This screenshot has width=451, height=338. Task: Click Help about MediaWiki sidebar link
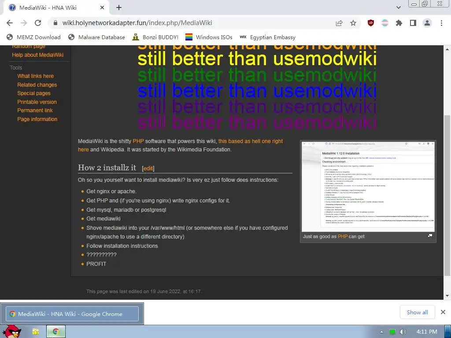point(38,55)
